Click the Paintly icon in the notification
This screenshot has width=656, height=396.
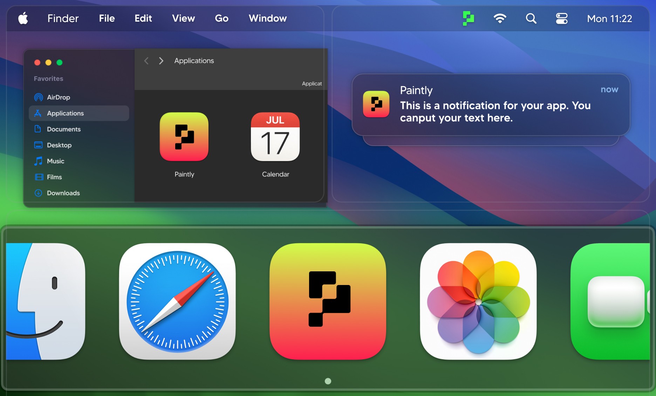(376, 104)
